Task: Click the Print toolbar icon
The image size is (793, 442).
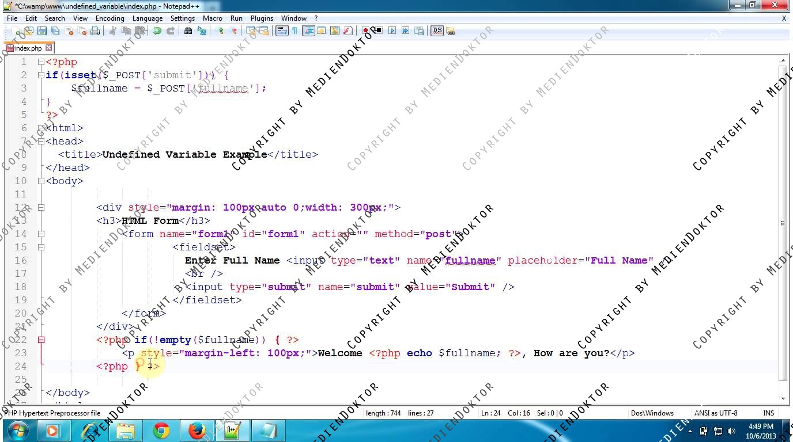Action: (x=95, y=31)
